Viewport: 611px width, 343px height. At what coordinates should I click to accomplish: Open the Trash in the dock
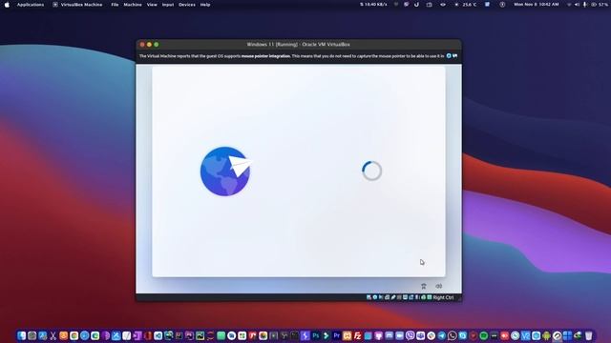(588, 335)
